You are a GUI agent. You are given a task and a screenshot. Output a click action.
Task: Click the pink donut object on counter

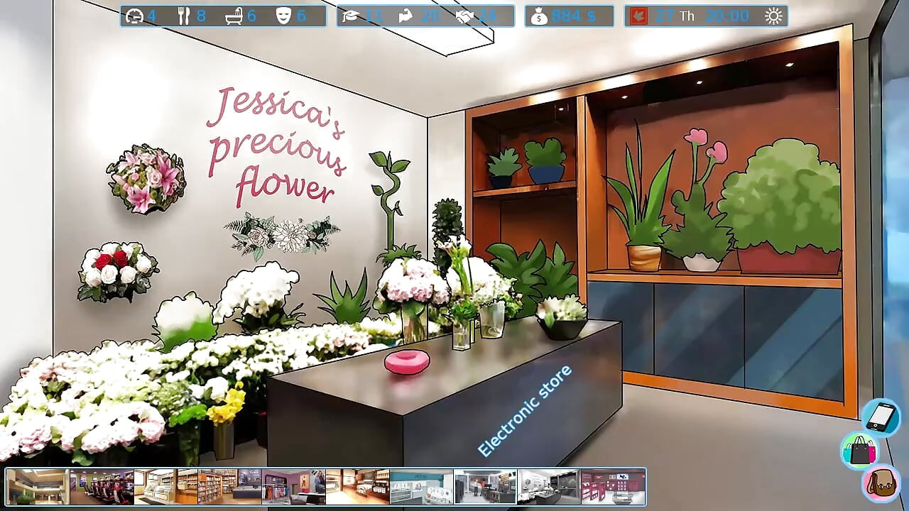407,361
